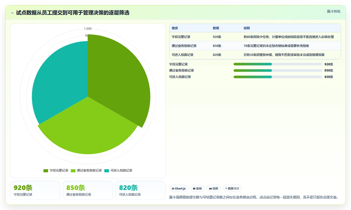Click the 通过业务验收记录 progress row label

coord(182,71)
